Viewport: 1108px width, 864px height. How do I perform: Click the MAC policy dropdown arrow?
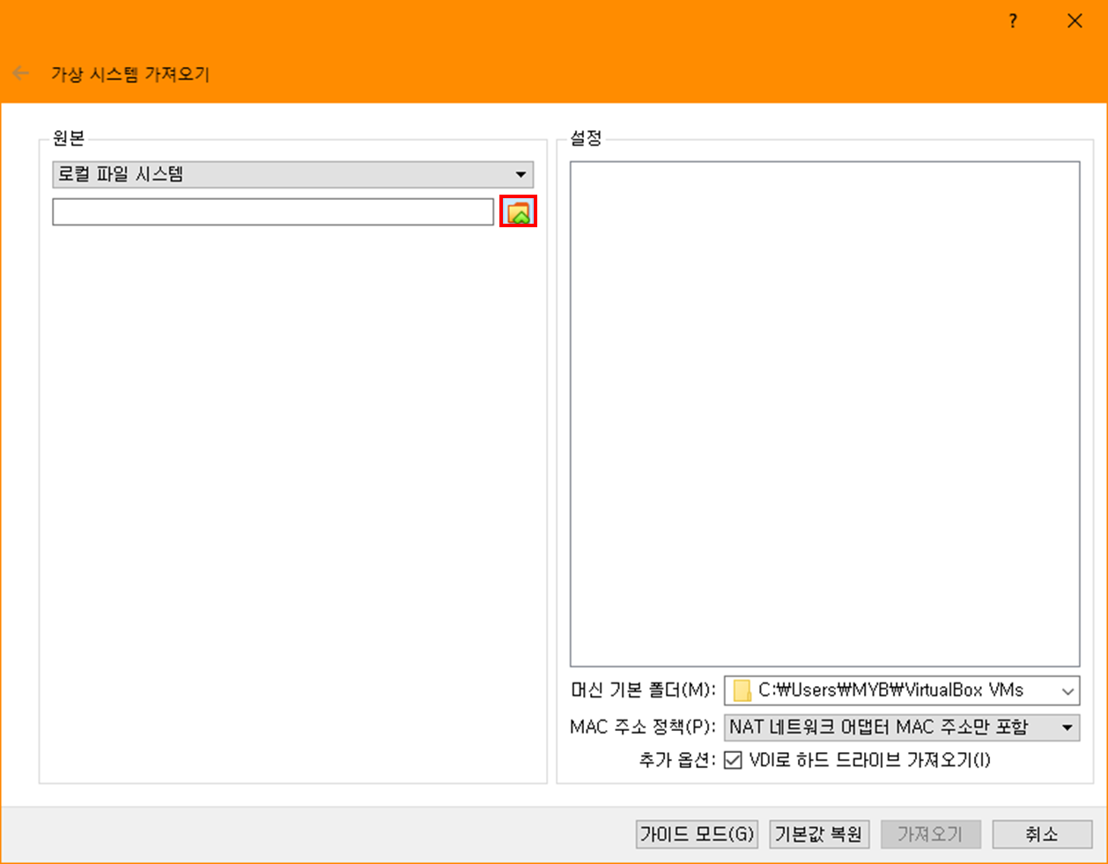pyautogui.click(x=1067, y=727)
